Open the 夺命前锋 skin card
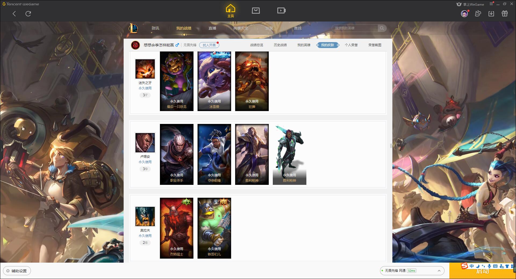The width and height of the screenshot is (516, 279). coord(214,154)
